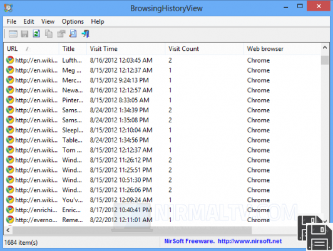The height and width of the screenshot is (251, 333).
Task: Click the 1684 item(s) status bar text
Action: coord(21,242)
